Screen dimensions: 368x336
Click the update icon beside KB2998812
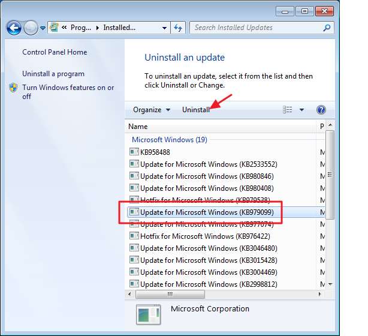click(134, 284)
